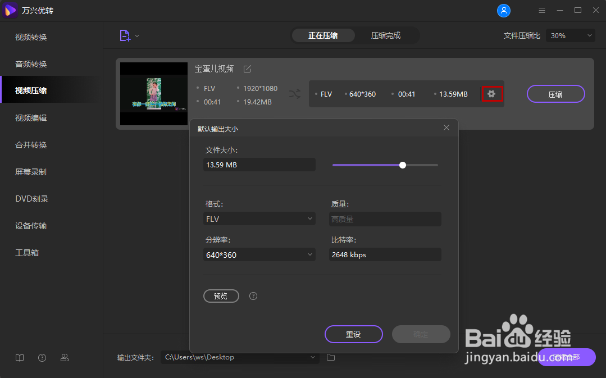
Task: Open the 文件压缩比 30% compression ratio dropdown
Action: pos(570,35)
